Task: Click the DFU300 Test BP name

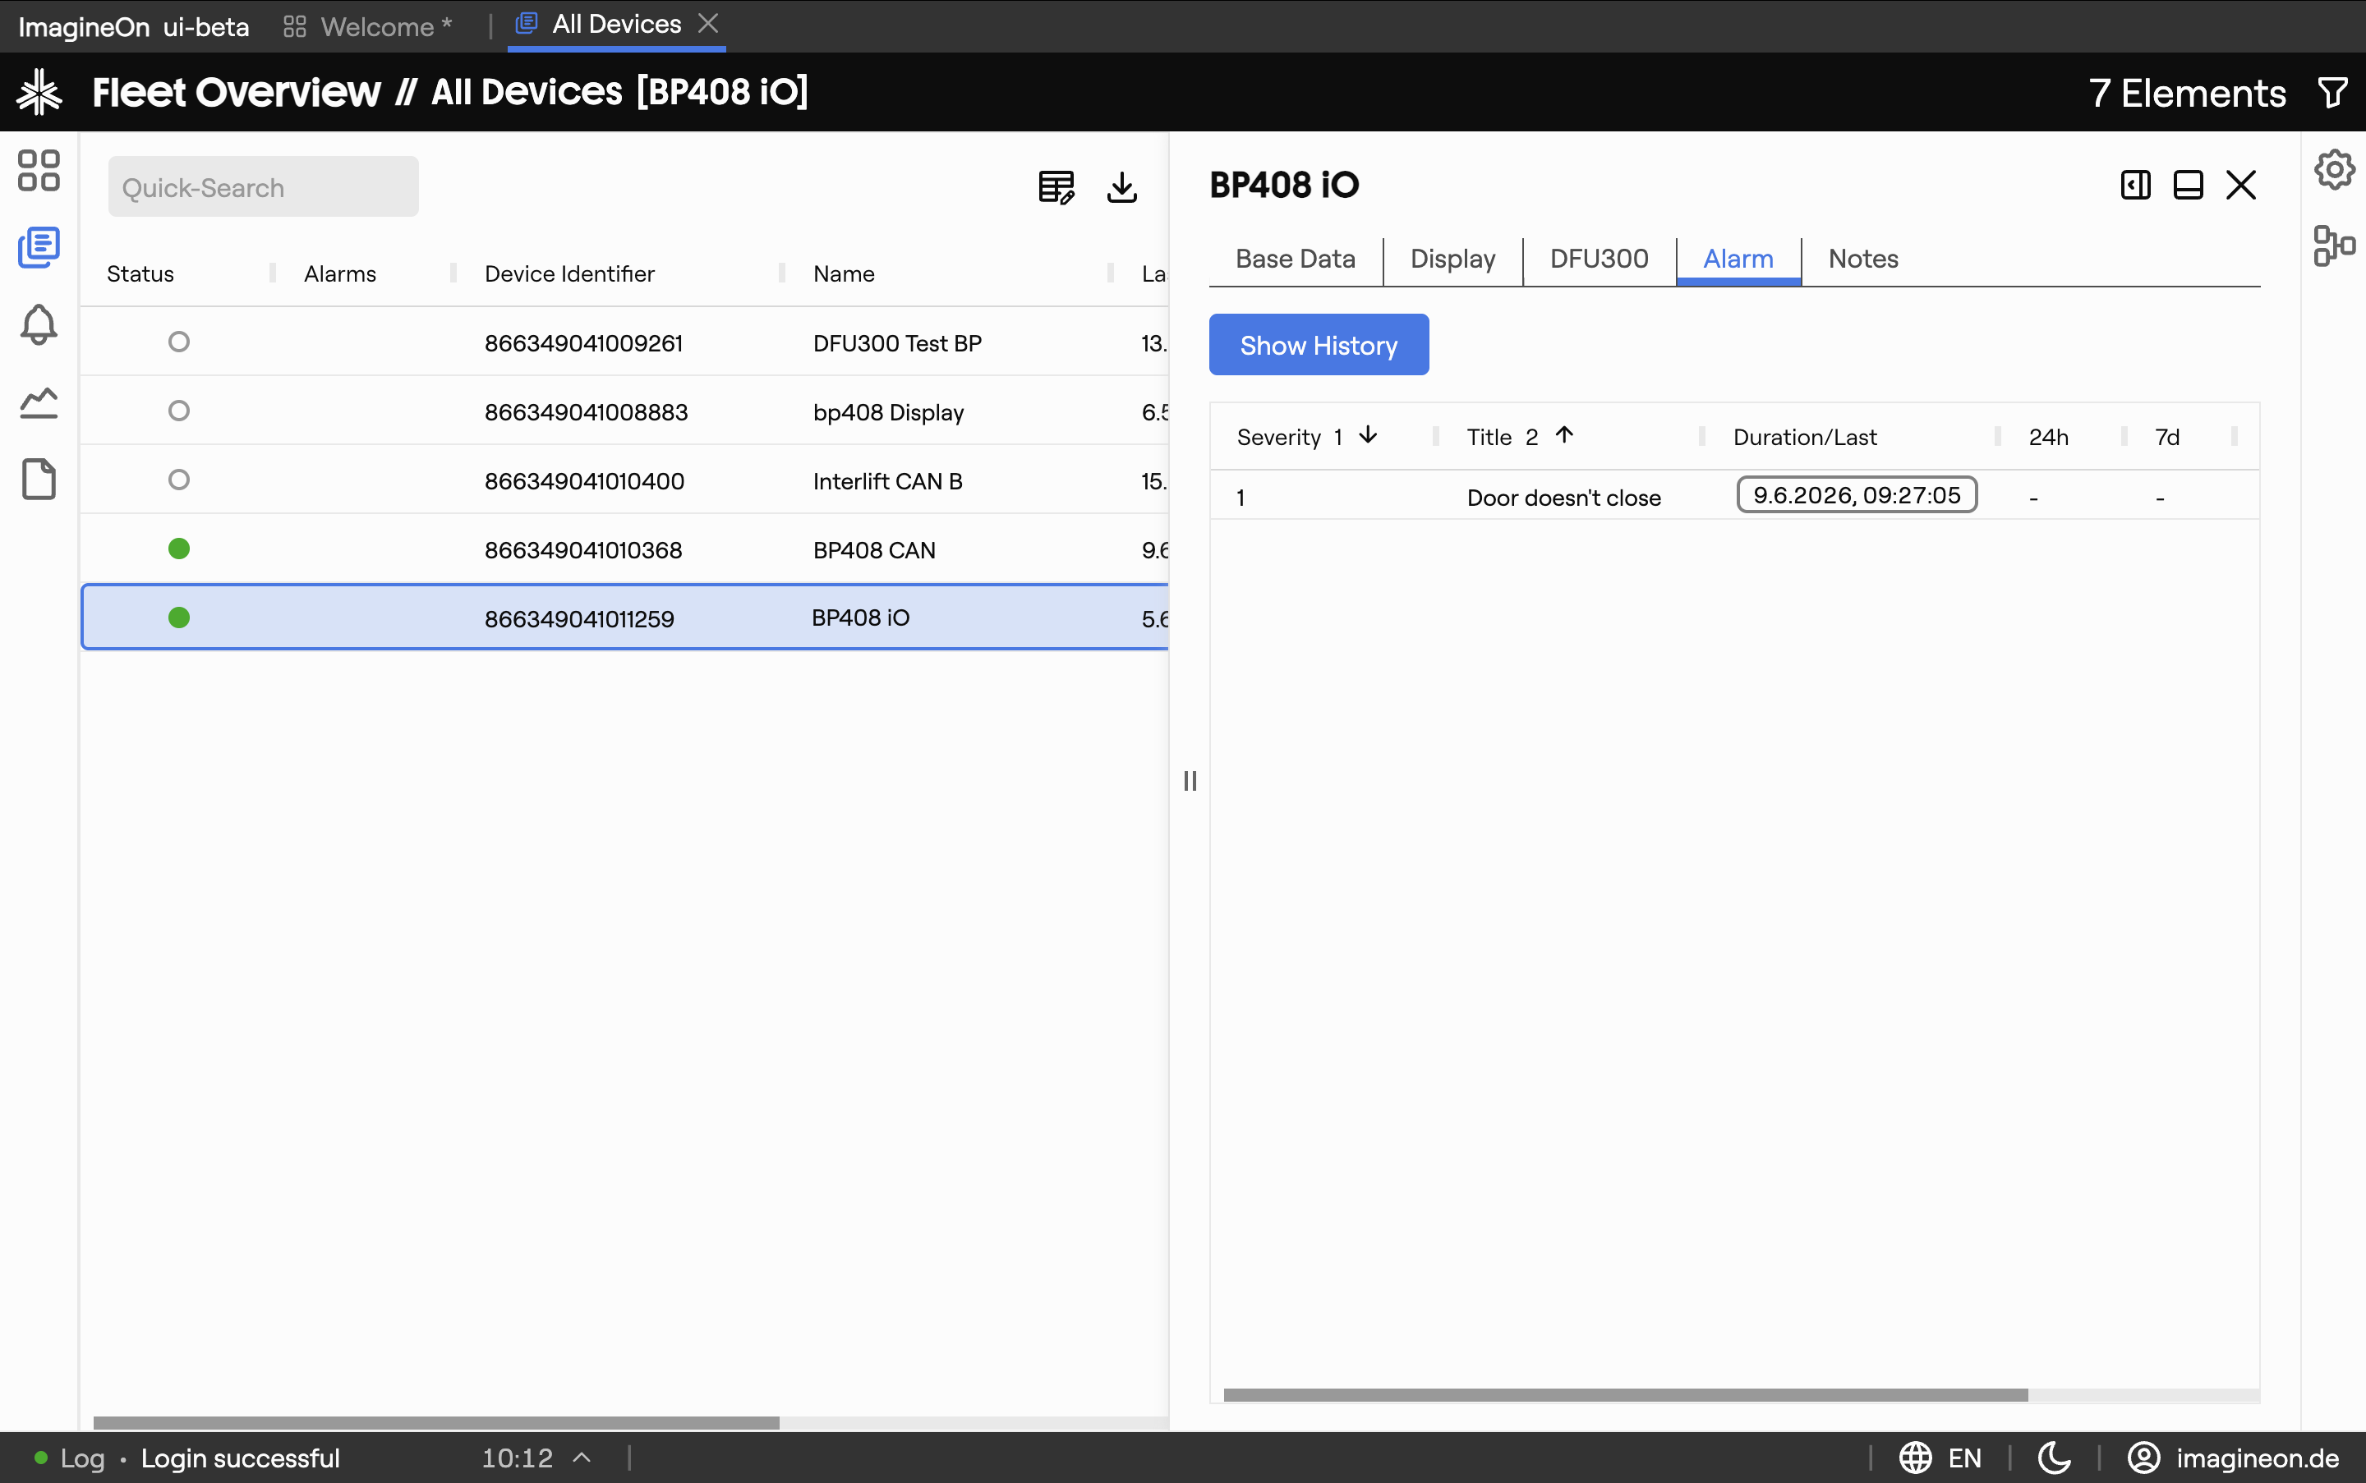Action: click(x=897, y=343)
